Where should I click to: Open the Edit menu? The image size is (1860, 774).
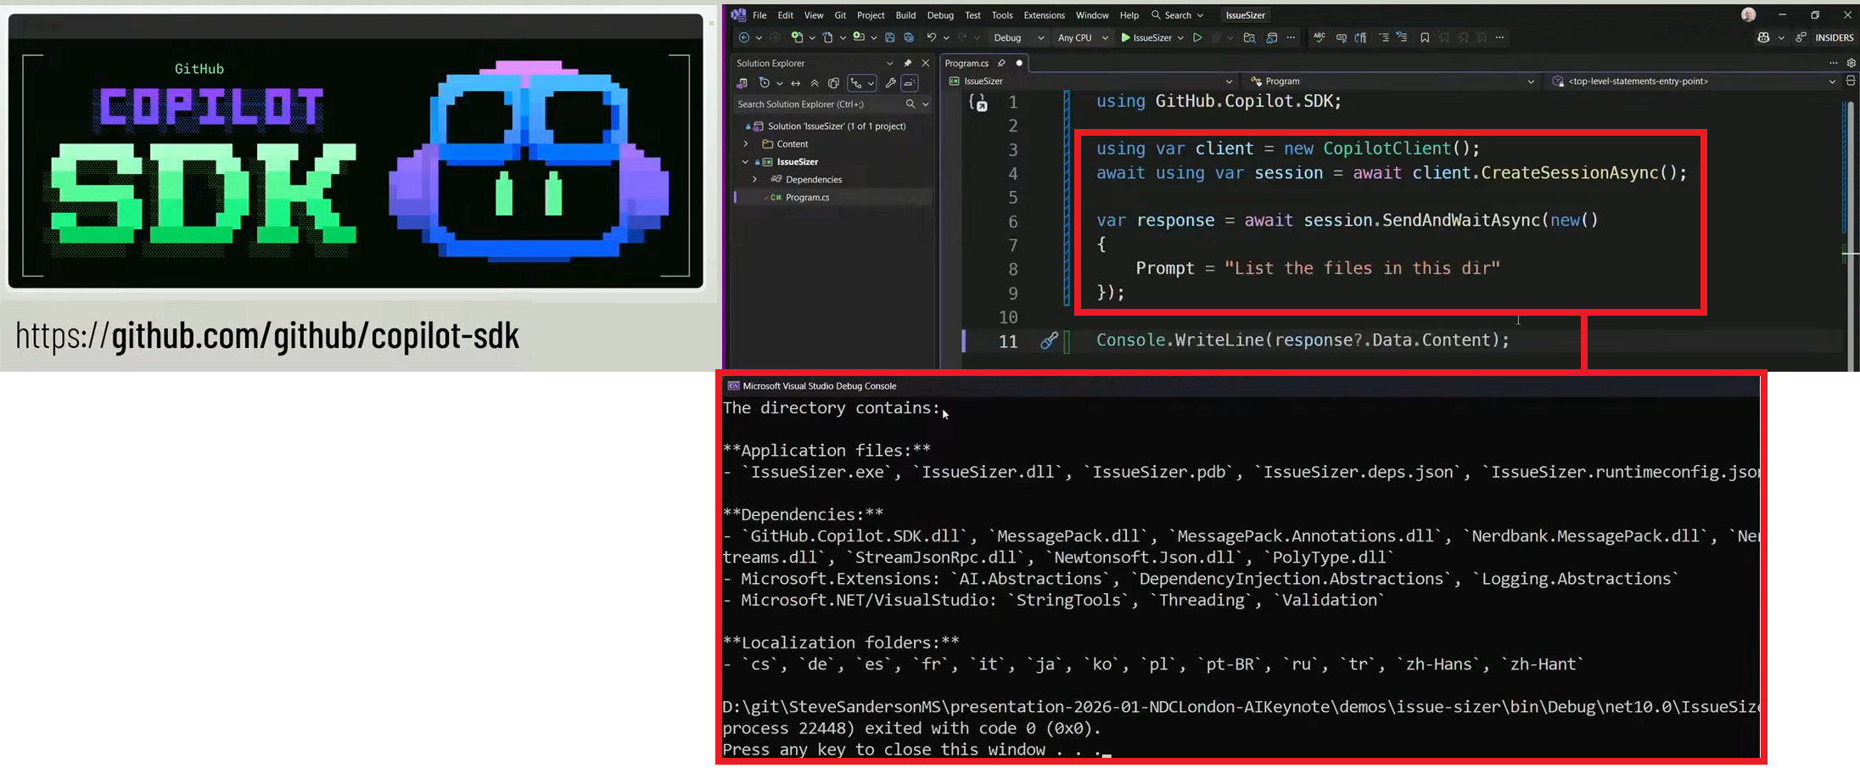[x=786, y=15]
